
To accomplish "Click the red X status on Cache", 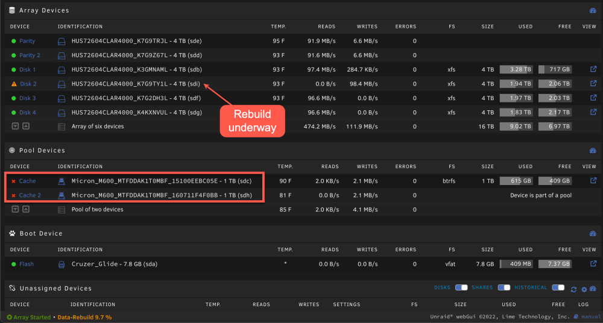I will [x=13, y=181].
